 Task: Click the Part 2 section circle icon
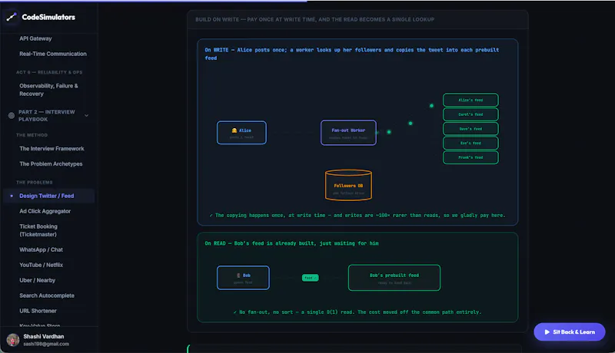pos(12,115)
